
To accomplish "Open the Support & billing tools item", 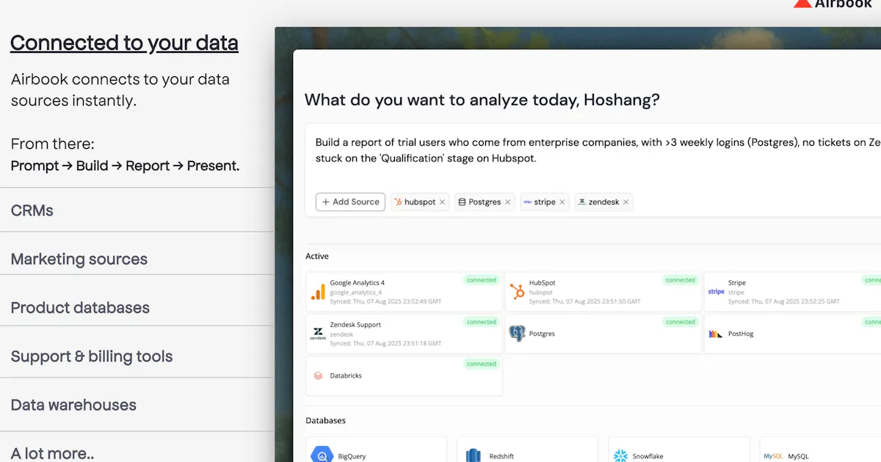I will tap(137, 356).
